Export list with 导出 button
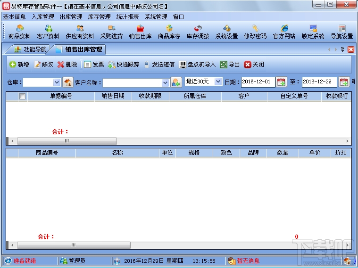Image resolution: width=358 pixels, height=268 pixels. (230, 65)
